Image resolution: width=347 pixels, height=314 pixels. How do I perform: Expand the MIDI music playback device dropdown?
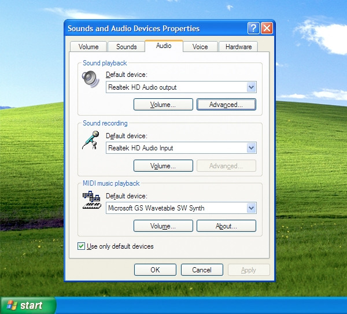251,208
